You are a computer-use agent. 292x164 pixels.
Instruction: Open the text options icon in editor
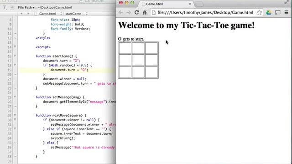click(x=5, y=7)
